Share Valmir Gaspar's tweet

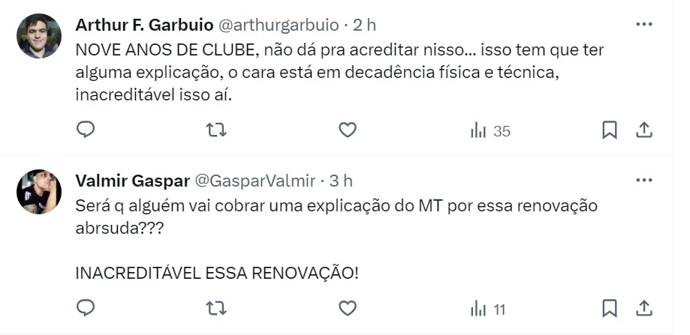pyautogui.click(x=643, y=308)
